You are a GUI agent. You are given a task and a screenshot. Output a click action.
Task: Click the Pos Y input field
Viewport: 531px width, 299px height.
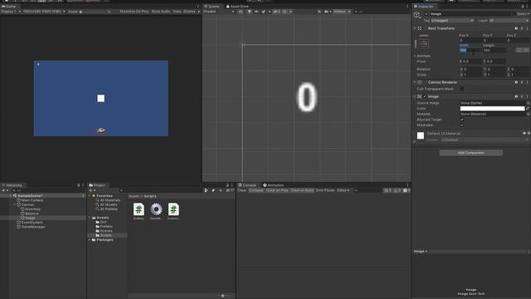point(494,41)
